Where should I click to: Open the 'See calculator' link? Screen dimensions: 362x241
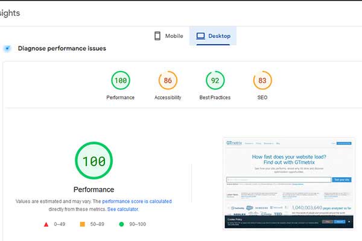(122, 209)
